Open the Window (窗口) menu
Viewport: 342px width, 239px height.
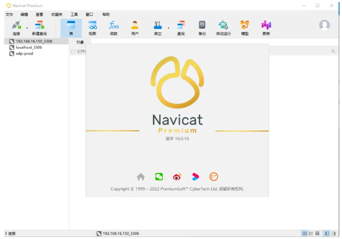[x=89, y=15]
